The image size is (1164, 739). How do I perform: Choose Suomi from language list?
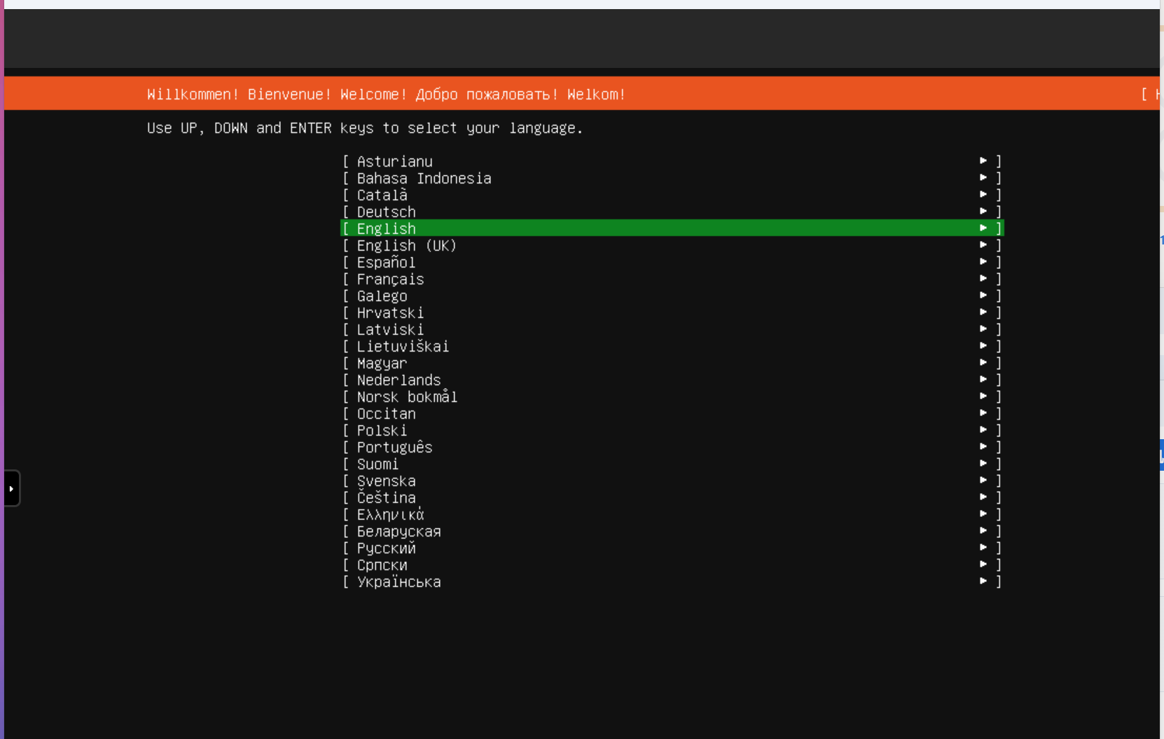[x=672, y=464]
